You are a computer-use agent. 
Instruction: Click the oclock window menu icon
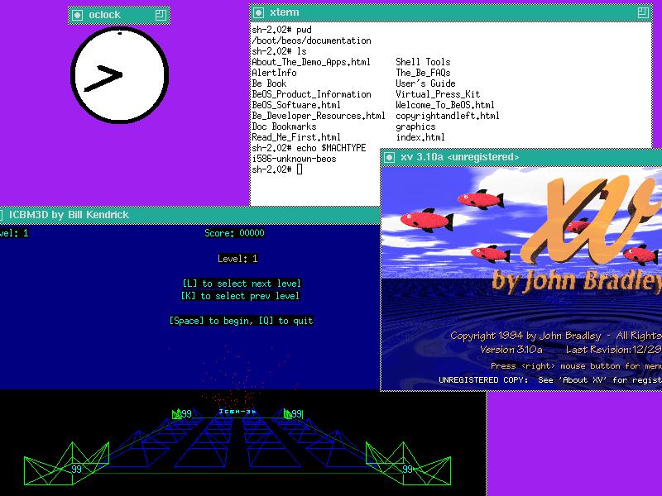click(77, 15)
